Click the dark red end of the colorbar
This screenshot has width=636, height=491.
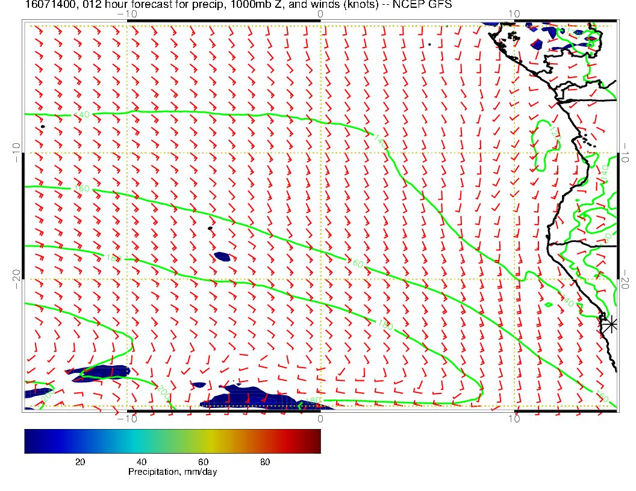pyautogui.click(x=315, y=441)
